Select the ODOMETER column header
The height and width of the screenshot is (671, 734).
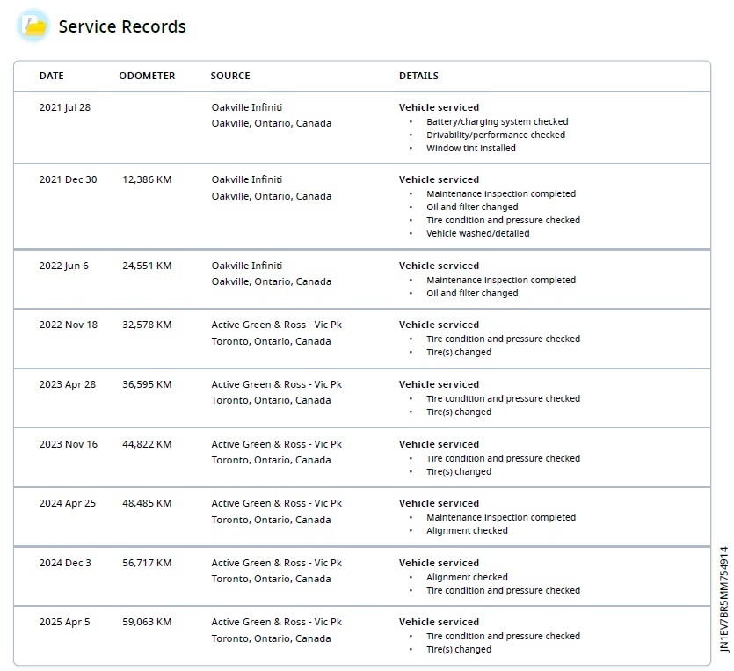(x=147, y=76)
